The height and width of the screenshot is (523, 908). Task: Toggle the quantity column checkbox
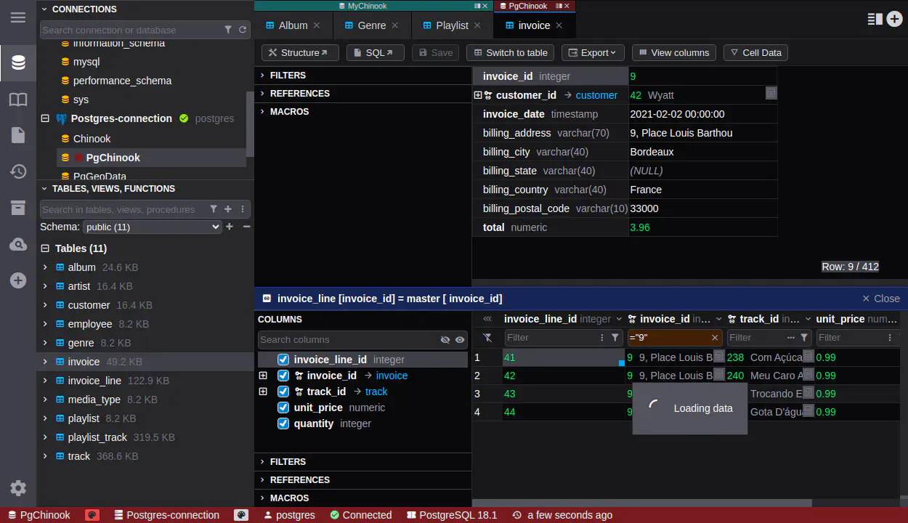point(283,423)
